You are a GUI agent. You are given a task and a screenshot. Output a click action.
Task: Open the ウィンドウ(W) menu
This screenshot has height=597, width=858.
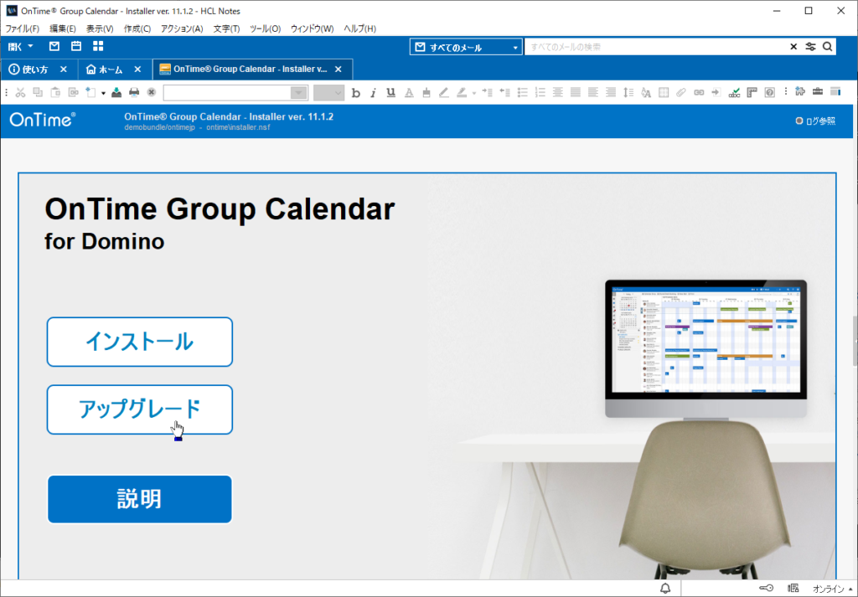[312, 28]
